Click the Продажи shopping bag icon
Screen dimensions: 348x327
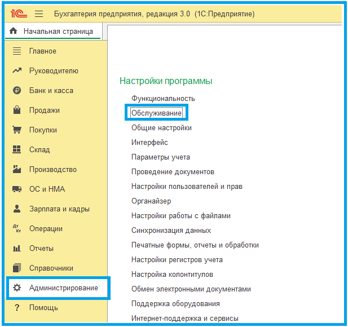17,110
